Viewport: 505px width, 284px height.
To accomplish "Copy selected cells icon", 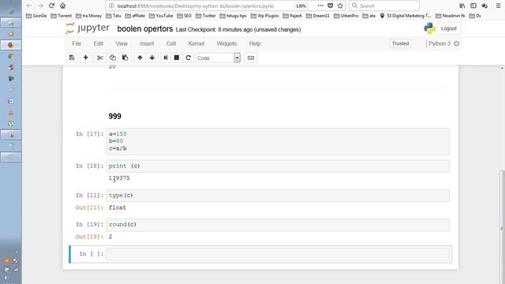I will [x=112, y=58].
